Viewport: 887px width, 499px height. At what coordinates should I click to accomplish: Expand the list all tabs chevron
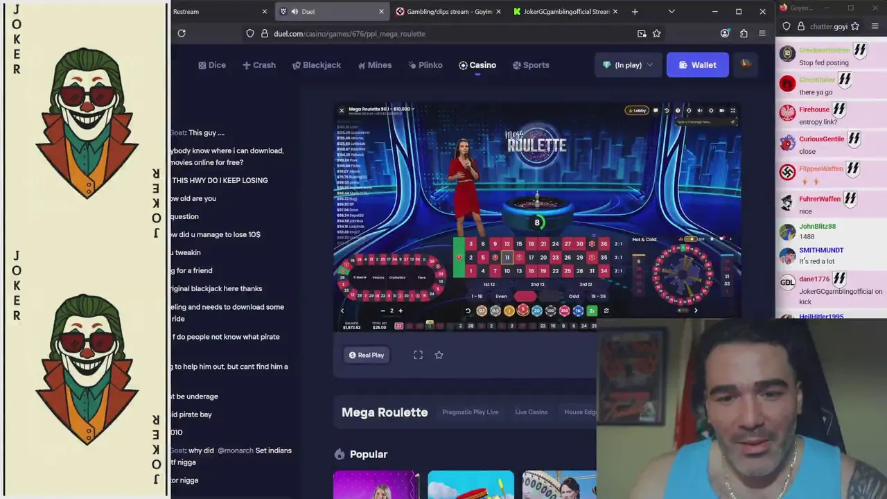(x=671, y=12)
